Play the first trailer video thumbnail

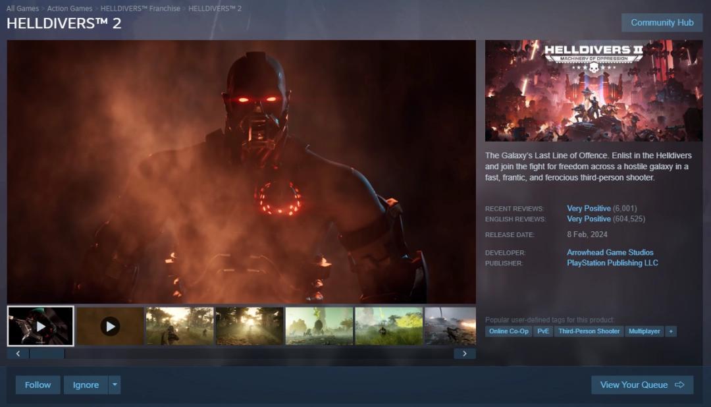pos(41,326)
